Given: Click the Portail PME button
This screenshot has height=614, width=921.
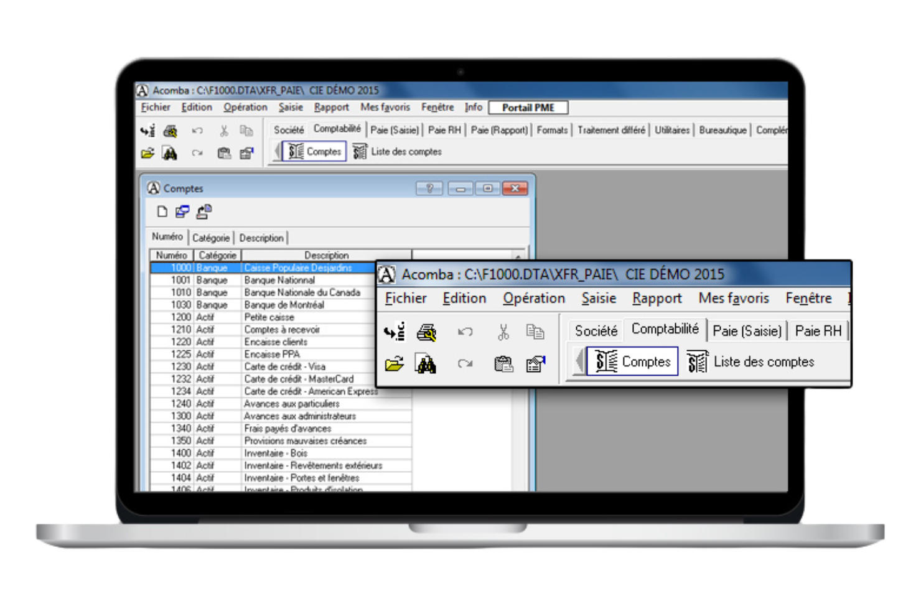Looking at the screenshot, I should tap(528, 107).
